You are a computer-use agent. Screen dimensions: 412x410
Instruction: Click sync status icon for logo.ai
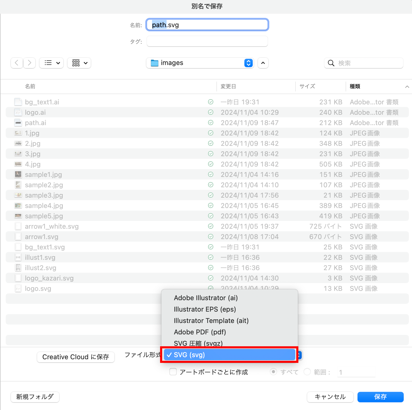click(211, 112)
